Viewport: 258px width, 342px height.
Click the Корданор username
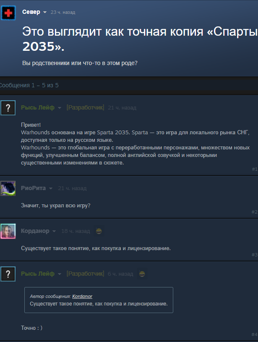(x=35, y=231)
